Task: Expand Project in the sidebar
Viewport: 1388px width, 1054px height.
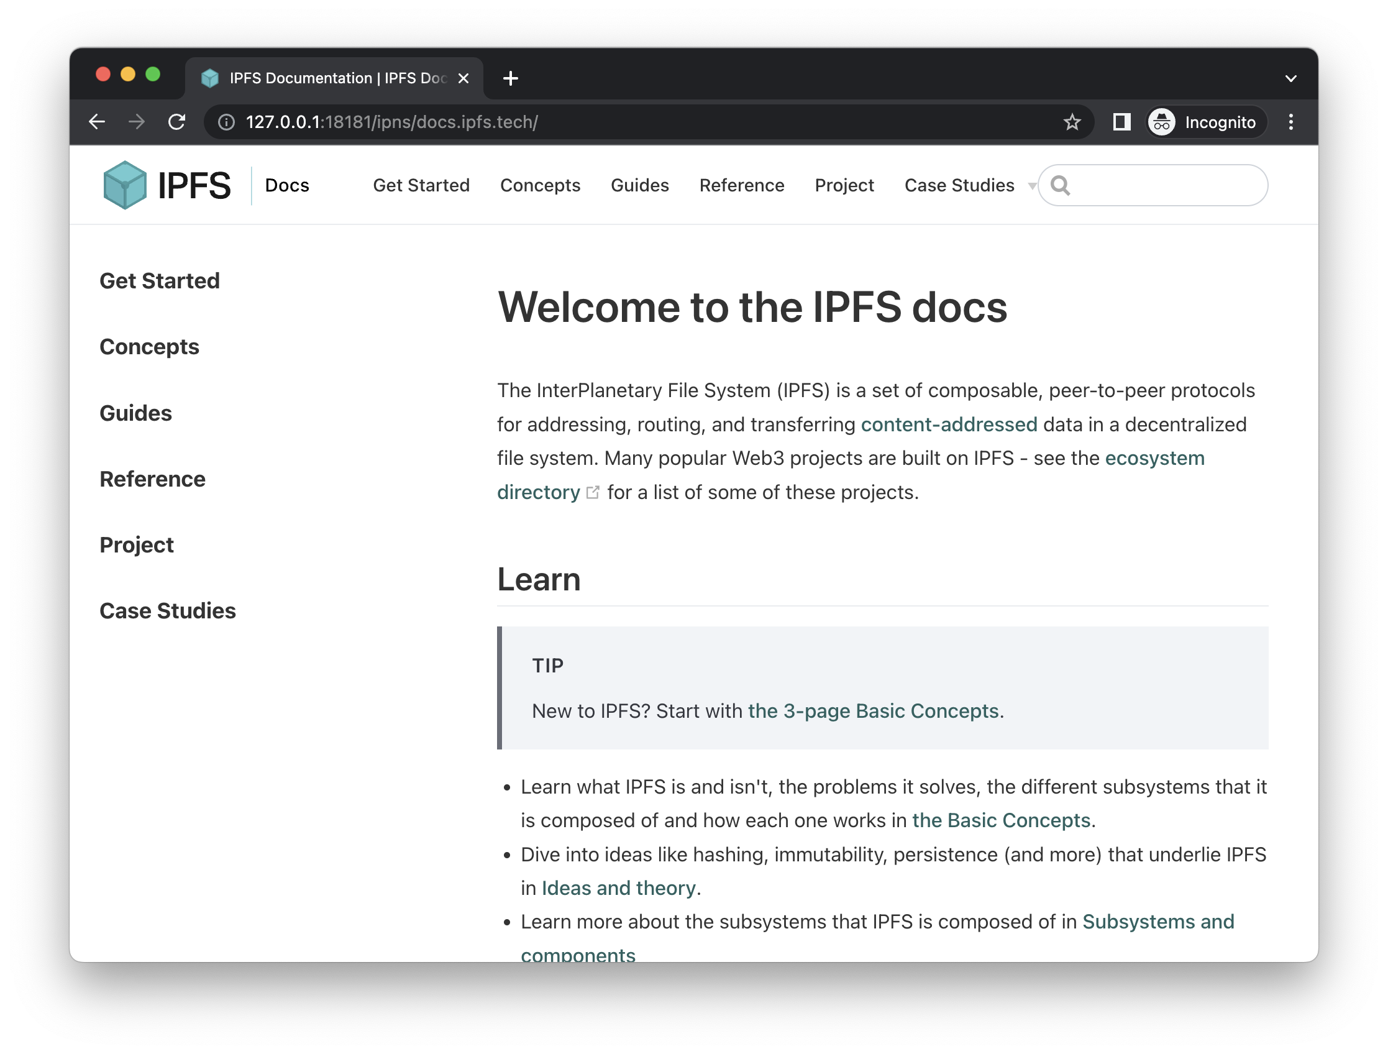Action: [x=136, y=545]
